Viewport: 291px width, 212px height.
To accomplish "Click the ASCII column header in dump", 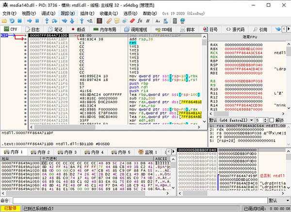I will tap(162, 159).
